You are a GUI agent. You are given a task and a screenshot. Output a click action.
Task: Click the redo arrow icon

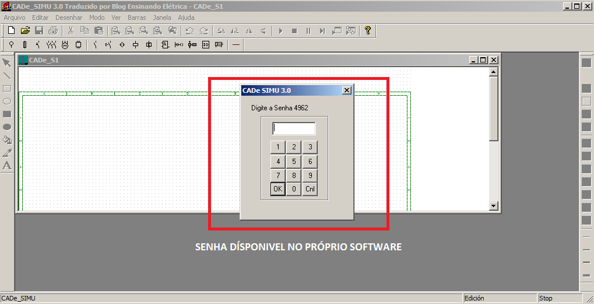coord(204,31)
